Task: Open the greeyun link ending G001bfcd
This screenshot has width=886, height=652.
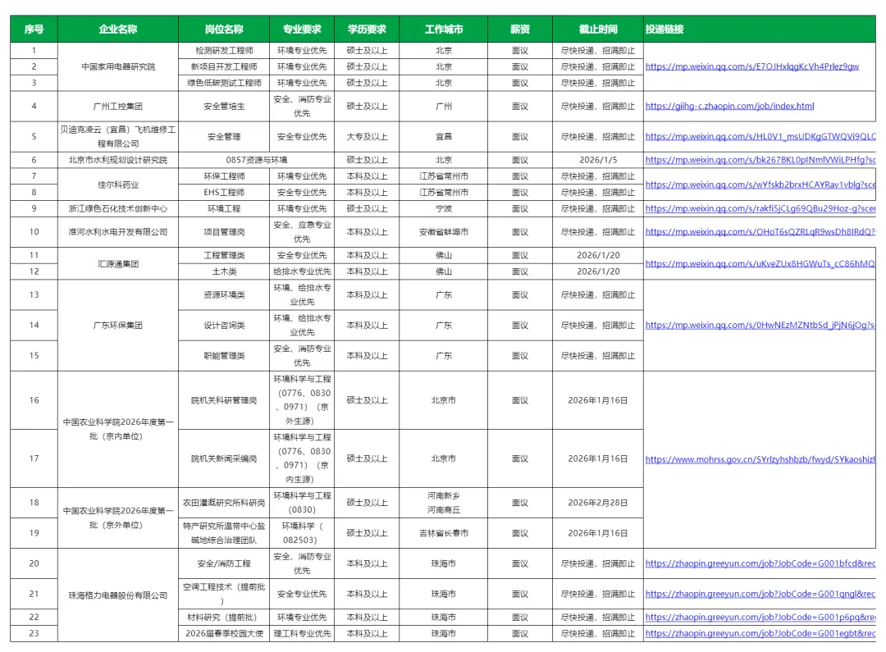Action: 760,564
